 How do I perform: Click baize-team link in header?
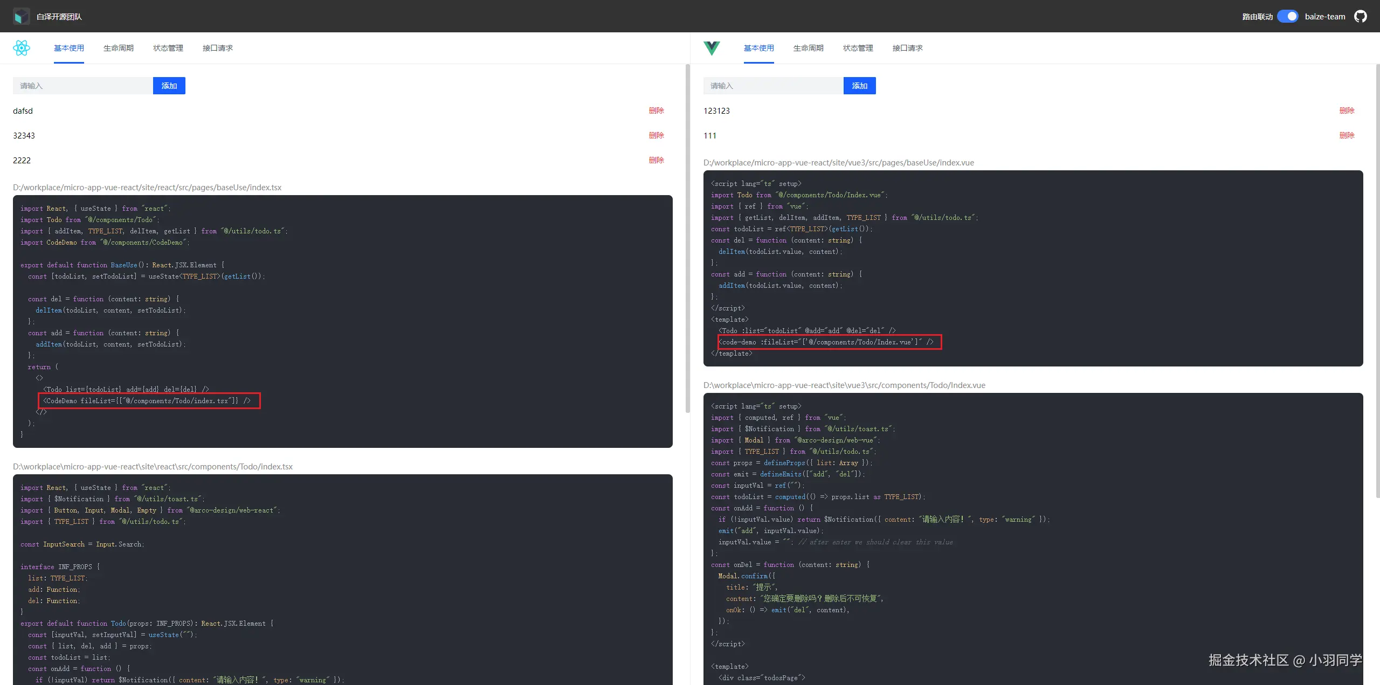[x=1324, y=17]
